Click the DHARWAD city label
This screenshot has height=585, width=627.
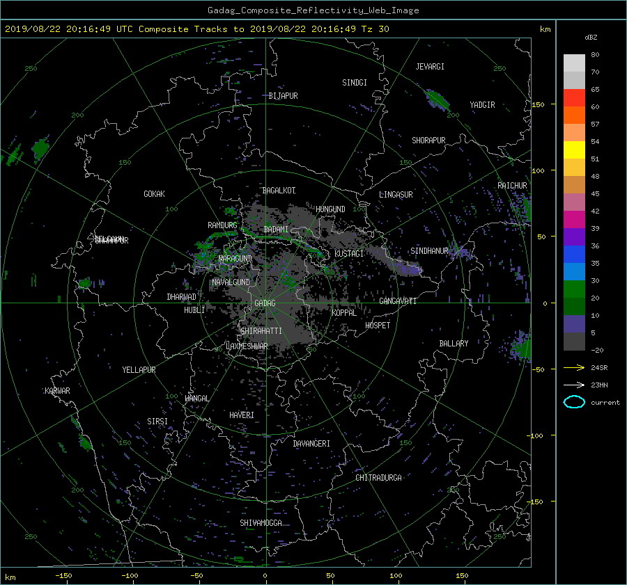pyautogui.click(x=182, y=297)
